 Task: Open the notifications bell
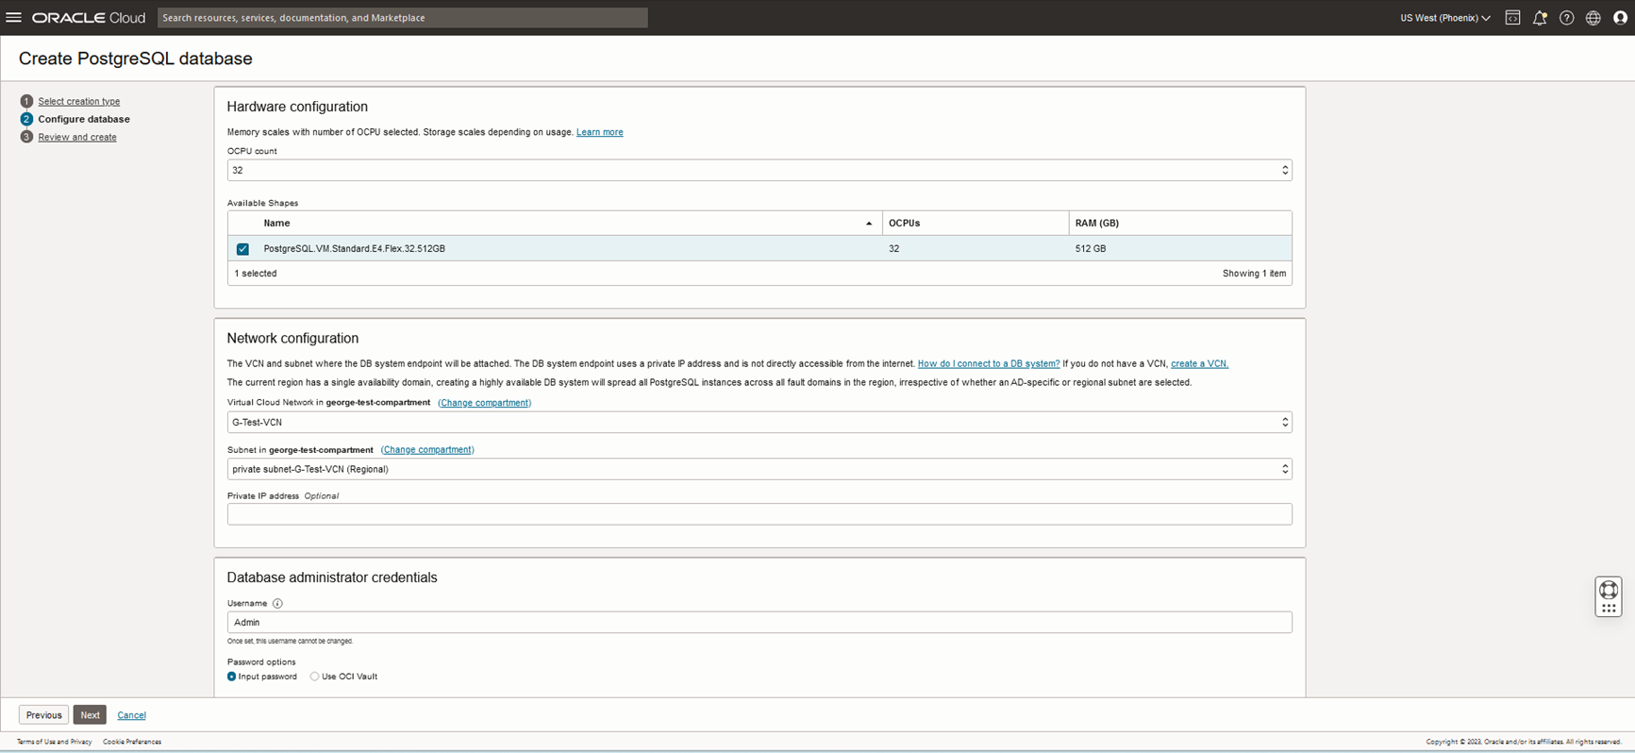tap(1540, 18)
